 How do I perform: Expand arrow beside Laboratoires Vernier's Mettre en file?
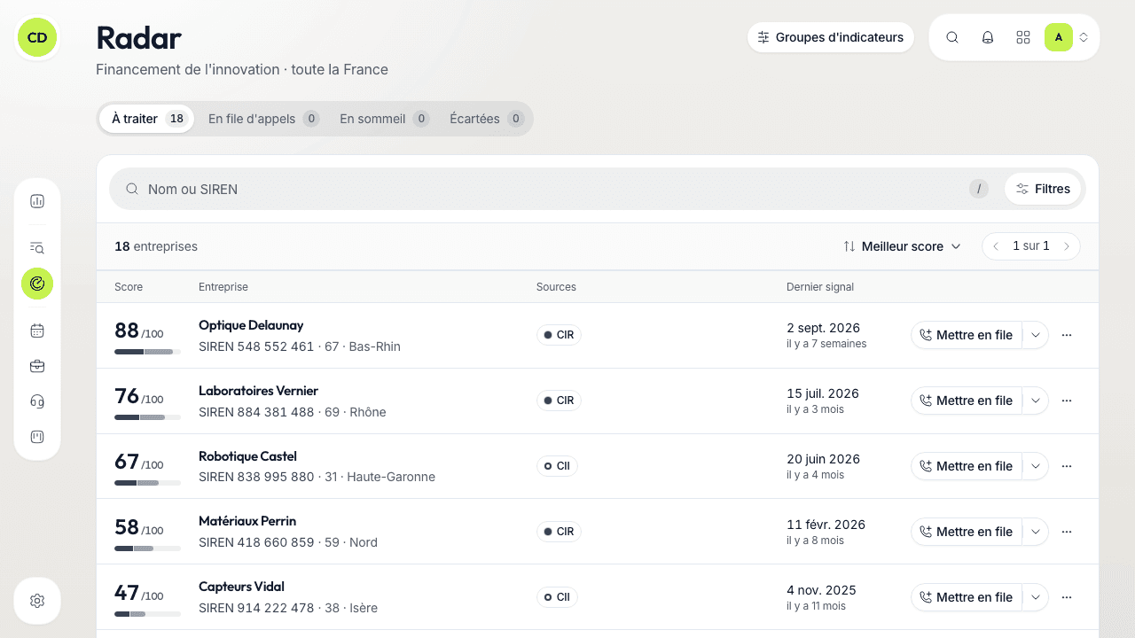[1036, 401]
